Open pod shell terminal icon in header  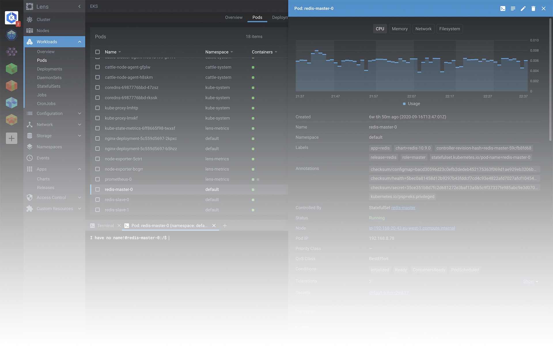point(503,9)
